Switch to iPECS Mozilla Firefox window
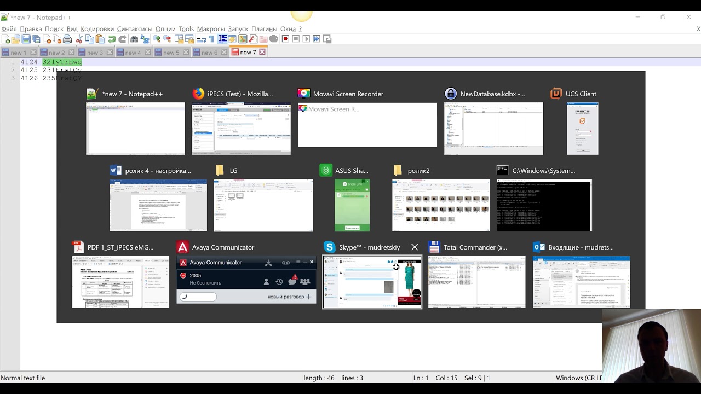This screenshot has height=394, width=701. point(241,128)
